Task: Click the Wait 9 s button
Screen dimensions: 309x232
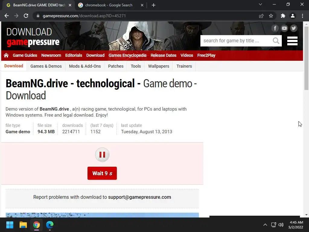Action: pyautogui.click(x=102, y=173)
